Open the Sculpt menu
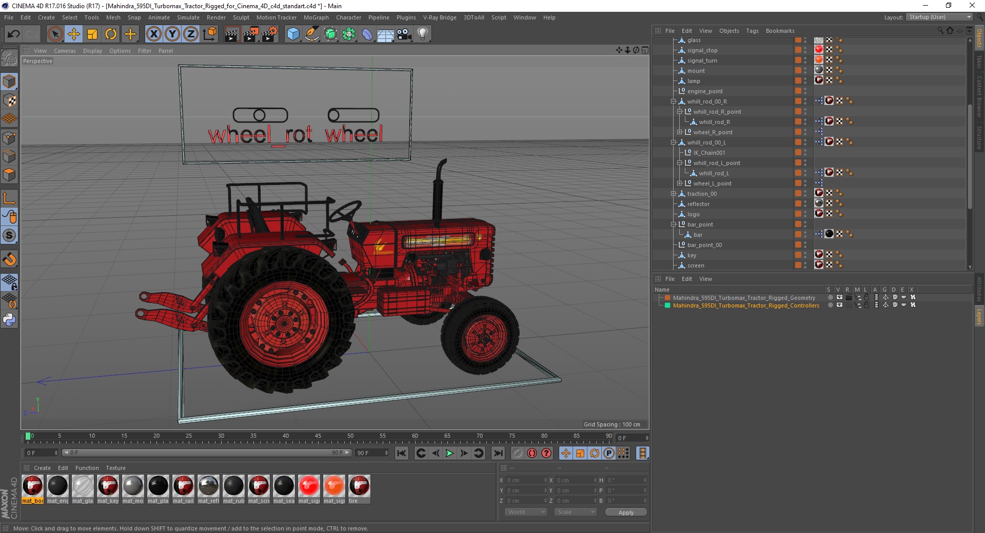Image resolution: width=985 pixels, height=533 pixels. coord(241,17)
